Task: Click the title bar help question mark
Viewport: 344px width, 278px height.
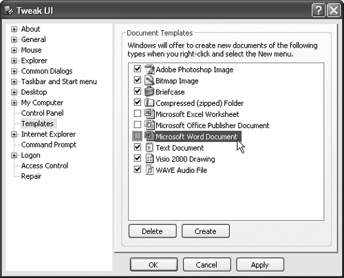Action: (x=319, y=10)
